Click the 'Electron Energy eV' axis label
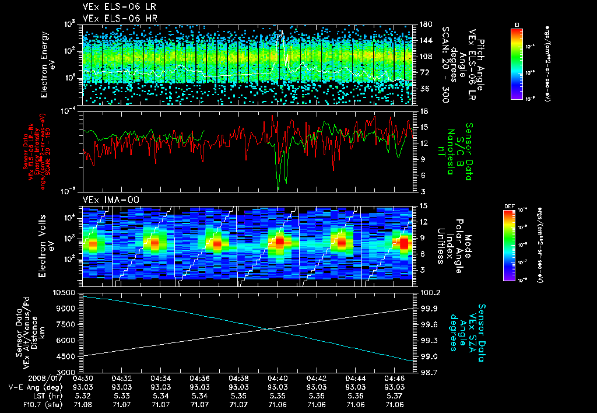Screen dimensions: 597x413 coord(48,65)
